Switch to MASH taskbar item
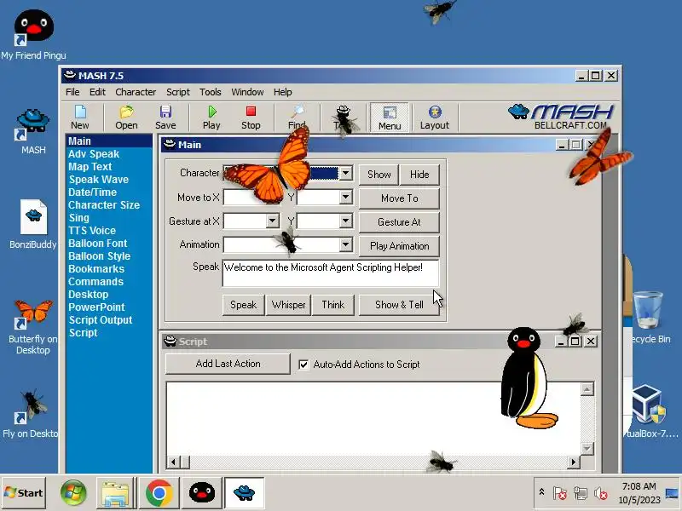 click(244, 493)
